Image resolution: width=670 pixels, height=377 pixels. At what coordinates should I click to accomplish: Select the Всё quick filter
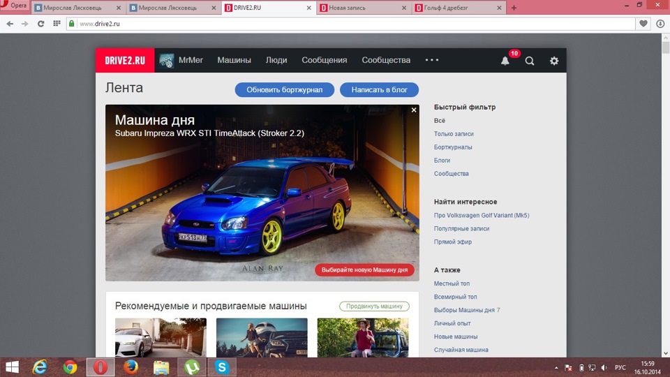[440, 121]
